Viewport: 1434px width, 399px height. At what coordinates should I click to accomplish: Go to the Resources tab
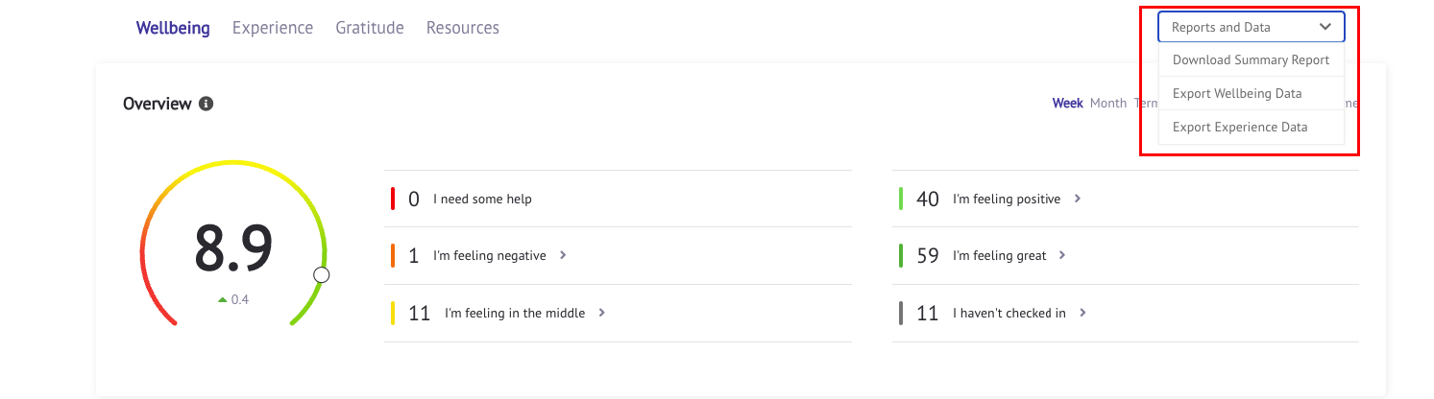[x=463, y=28]
